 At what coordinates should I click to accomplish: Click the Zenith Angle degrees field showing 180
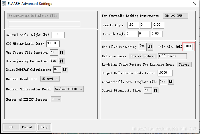[x=133, y=25]
